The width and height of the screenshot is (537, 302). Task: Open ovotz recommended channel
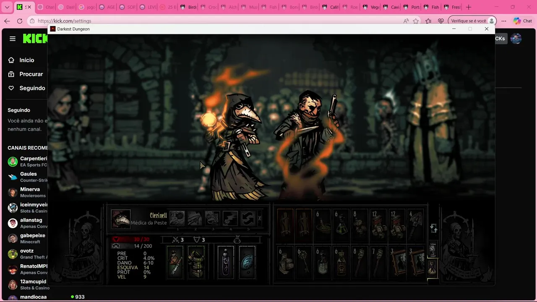[x=27, y=254]
